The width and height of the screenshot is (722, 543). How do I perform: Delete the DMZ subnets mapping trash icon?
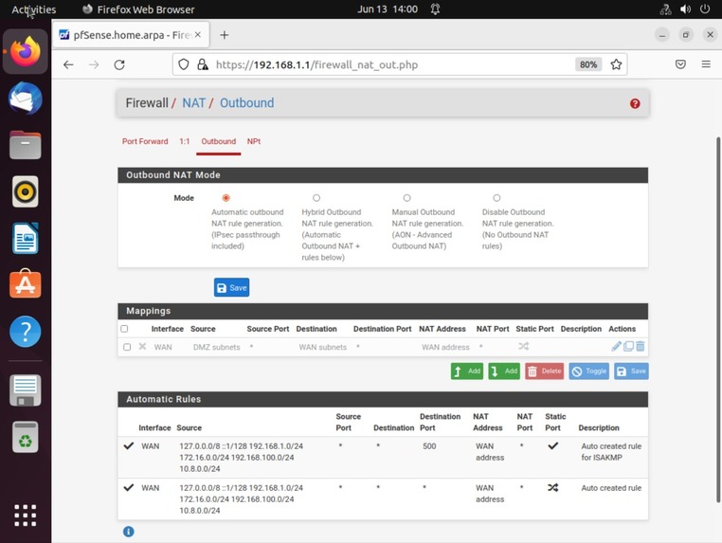[640, 346]
